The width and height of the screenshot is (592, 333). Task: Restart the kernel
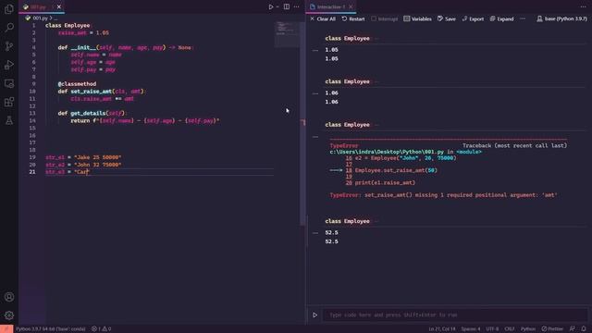pyautogui.click(x=353, y=18)
